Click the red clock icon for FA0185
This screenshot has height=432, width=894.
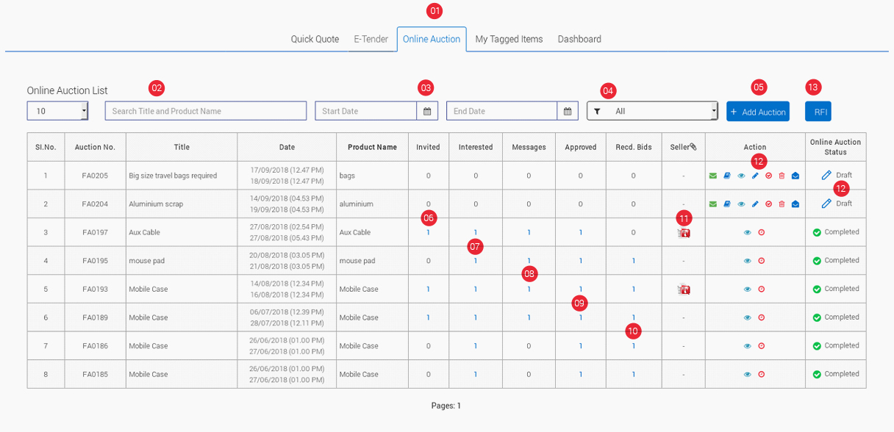click(x=762, y=375)
